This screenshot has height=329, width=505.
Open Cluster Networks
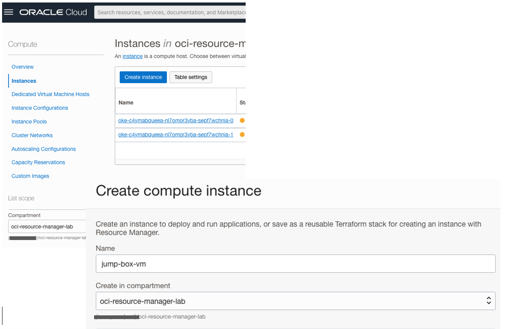point(32,135)
